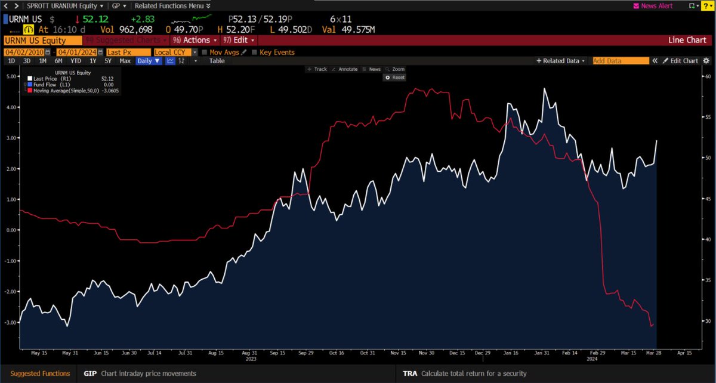Click the bar settings icon beside the chart icon
This screenshot has height=383, width=716.
[181, 60]
